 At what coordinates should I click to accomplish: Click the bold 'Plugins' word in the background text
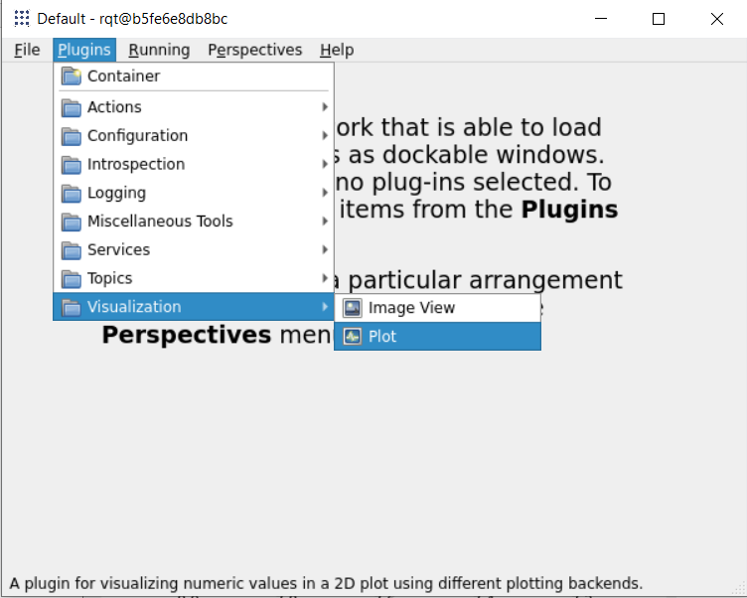pyautogui.click(x=569, y=210)
